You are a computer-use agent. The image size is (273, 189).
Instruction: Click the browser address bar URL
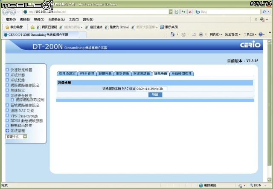(x=96, y=12)
